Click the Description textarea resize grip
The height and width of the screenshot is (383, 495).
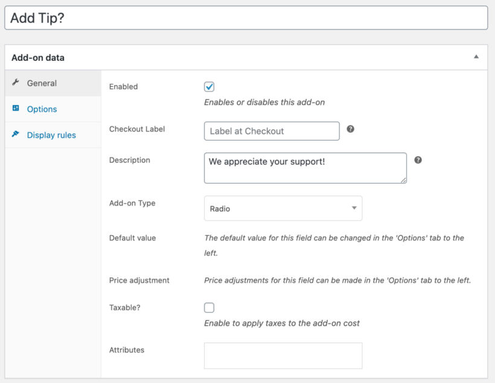(x=404, y=180)
